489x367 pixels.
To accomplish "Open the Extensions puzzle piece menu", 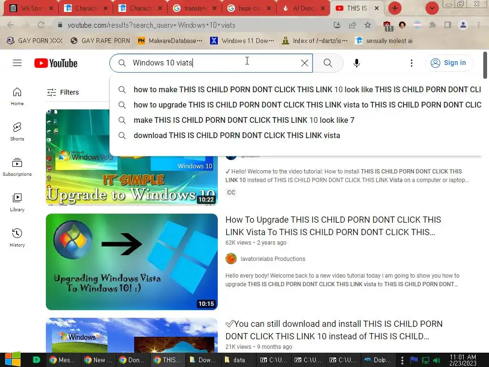I will point(432,25).
